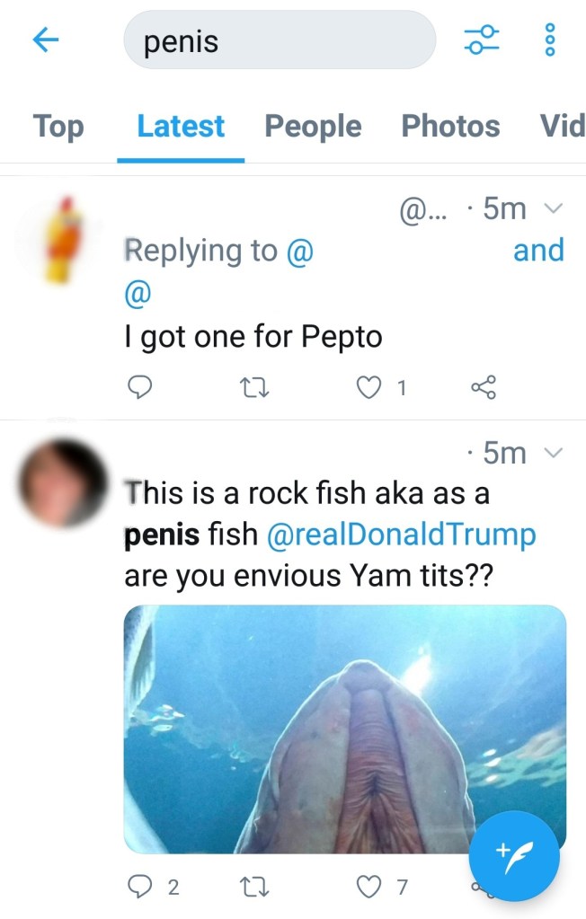Like the rock fish tweet
The height and width of the screenshot is (919, 586).
pyautogui.click(x=368, y=886)
